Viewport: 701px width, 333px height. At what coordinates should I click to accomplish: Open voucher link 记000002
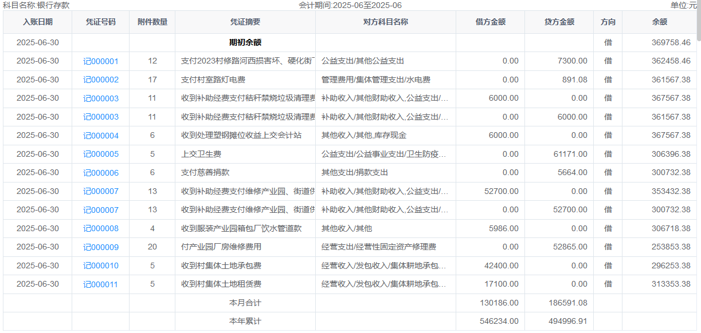[100, 80]
